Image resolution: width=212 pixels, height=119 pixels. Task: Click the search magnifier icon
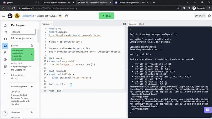(x=209, y=16)
